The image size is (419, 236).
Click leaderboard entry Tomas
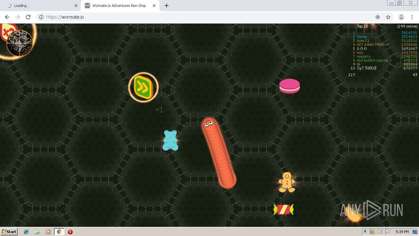[x=362, y=37]
